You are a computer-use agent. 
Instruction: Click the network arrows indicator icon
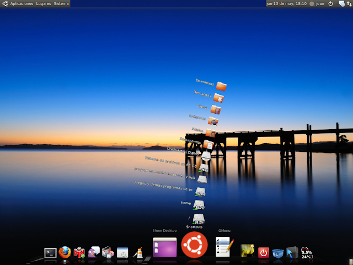point(349,4)
